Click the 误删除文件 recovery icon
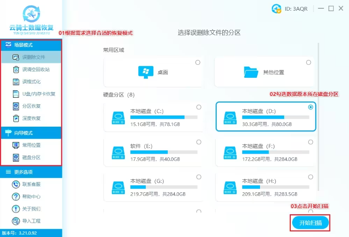 pos(16,57)
